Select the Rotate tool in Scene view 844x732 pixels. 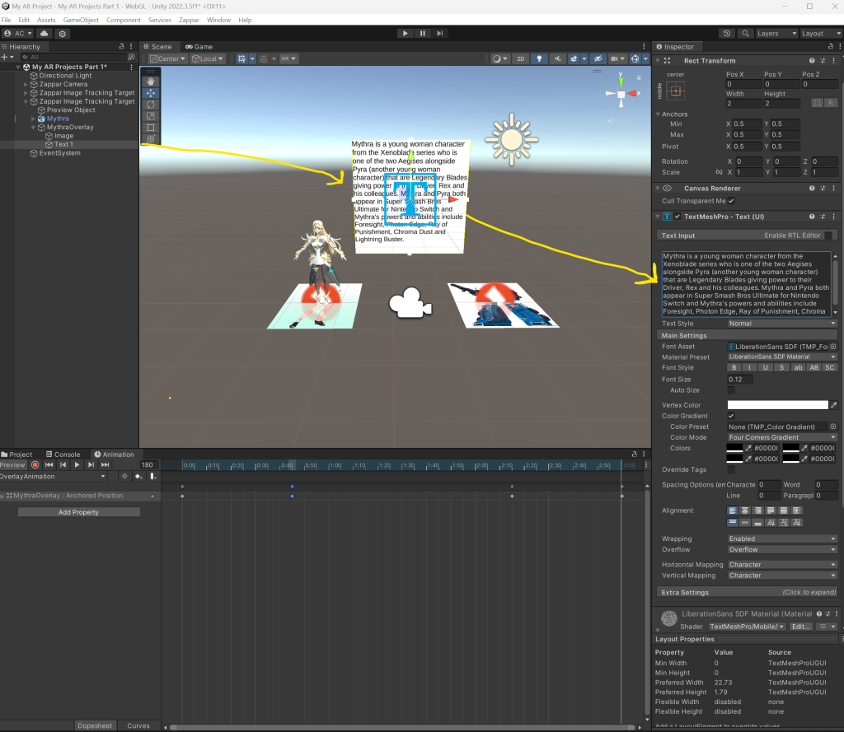tap(150, 105)
